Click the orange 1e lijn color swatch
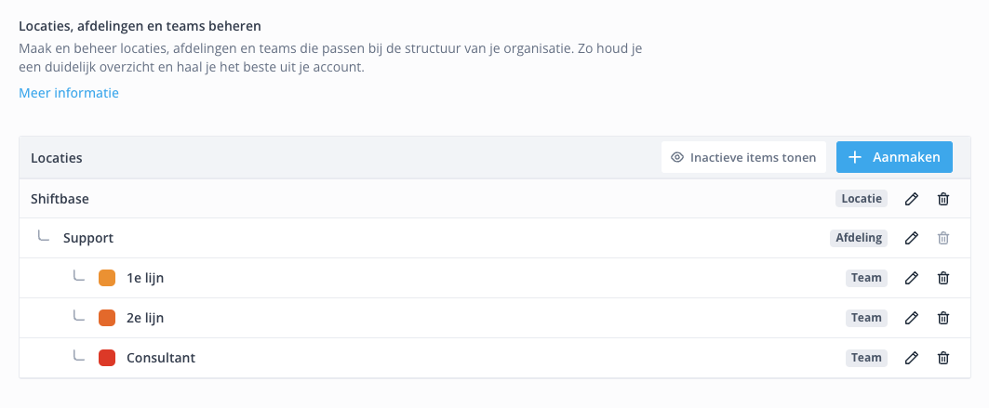The height and width of the screenshot is (408, 989). click(107, 278)
